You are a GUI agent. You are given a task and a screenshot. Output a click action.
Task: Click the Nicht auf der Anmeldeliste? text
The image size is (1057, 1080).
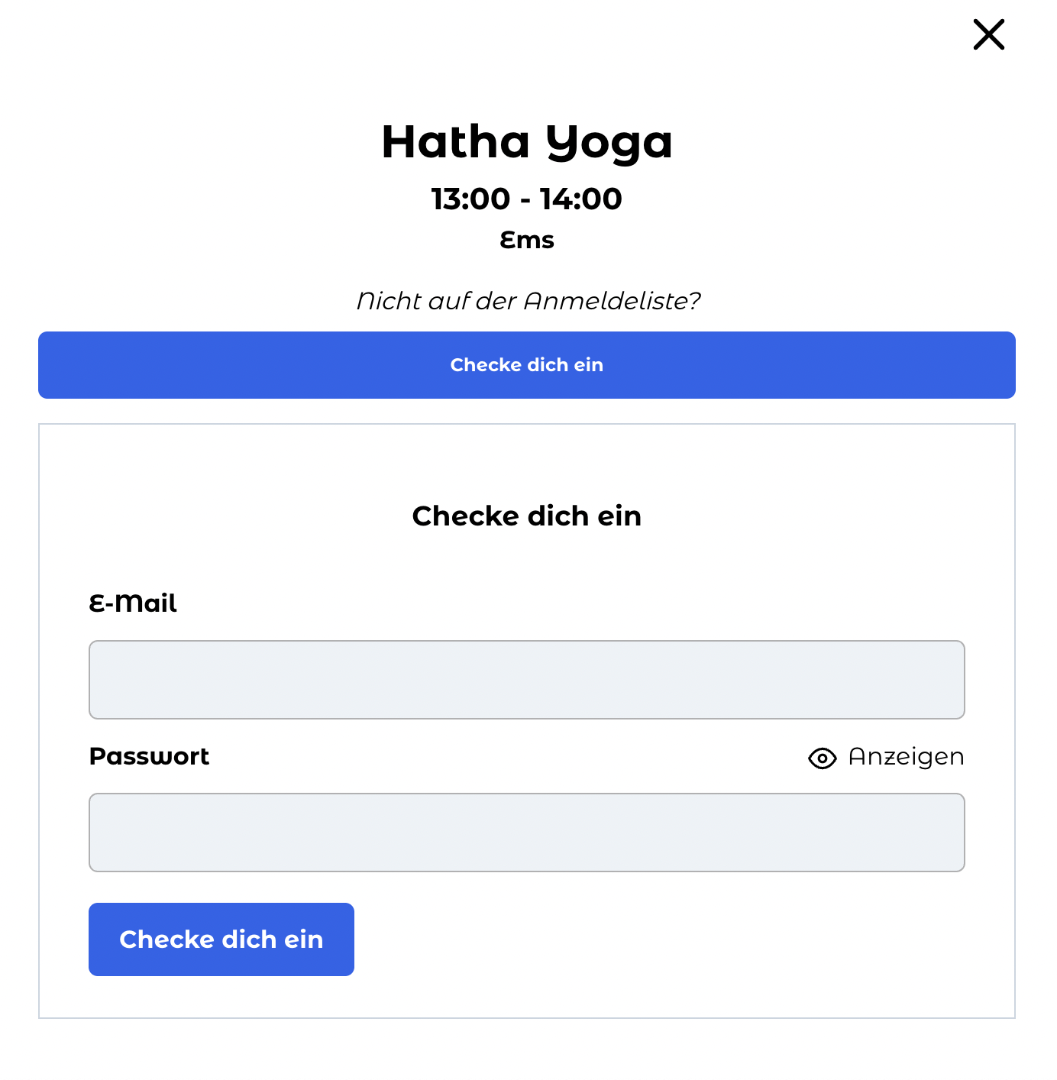tap(528, 301)
